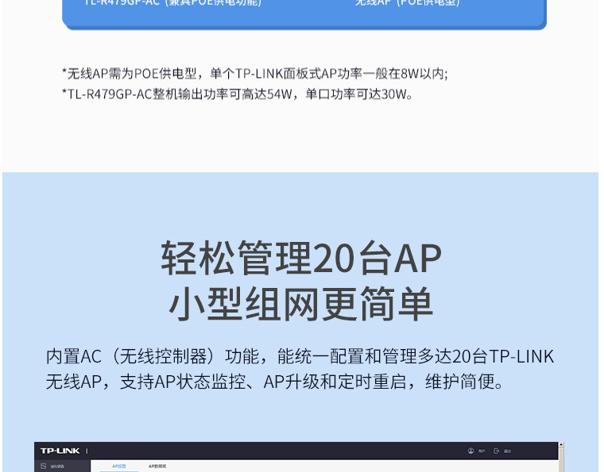Open the user account icon in the header
Image resolution: width=604 pixels, height=472 pixels.
click(470, 451)
